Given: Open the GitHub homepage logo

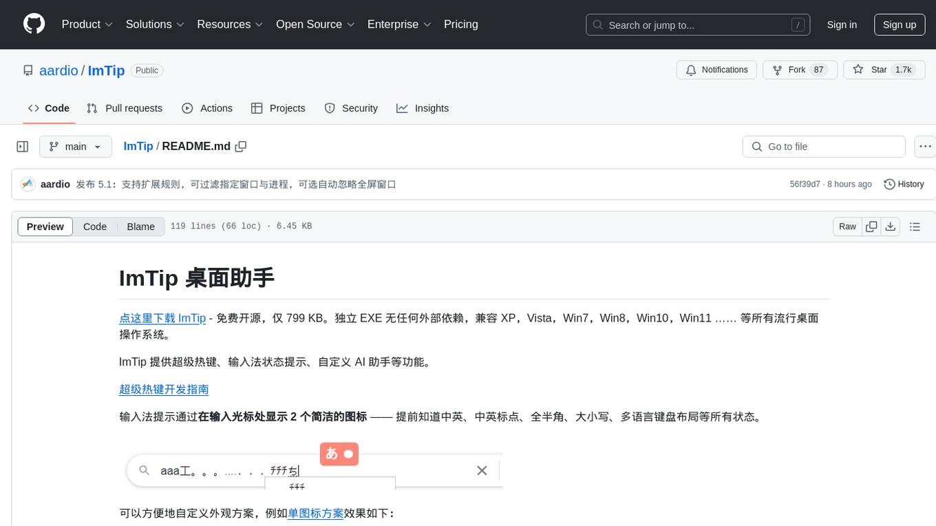Looking at the screenshot, I should [x=34, y=24].
